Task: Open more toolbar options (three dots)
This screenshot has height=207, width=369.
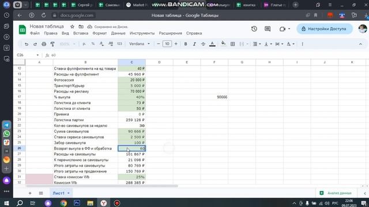Action: [x=302, y=44]
